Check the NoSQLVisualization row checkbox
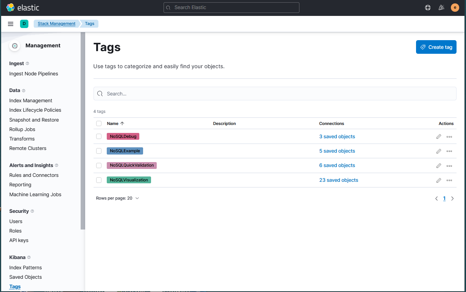Viewport: 466px width, 292px height. 99,180
